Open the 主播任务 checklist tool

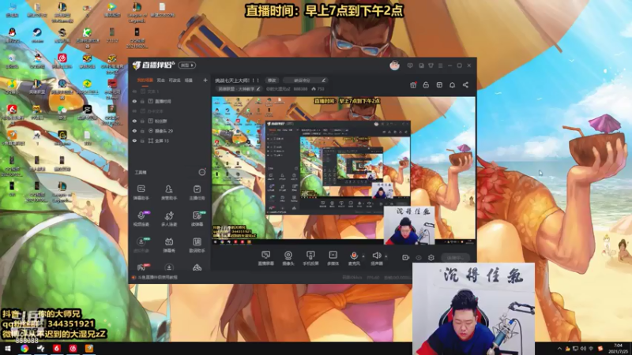pyautogui.click(x=197, y=192)
